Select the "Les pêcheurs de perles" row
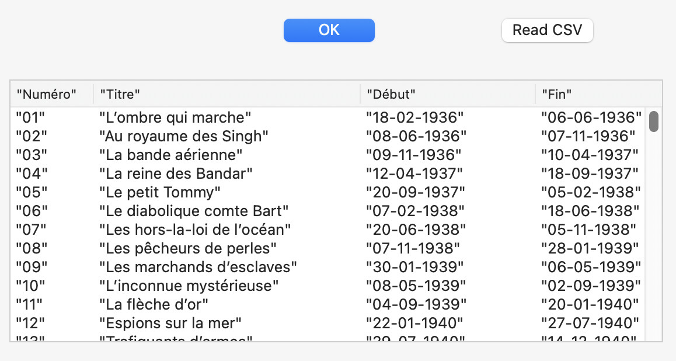 click(x=187, y=248)
